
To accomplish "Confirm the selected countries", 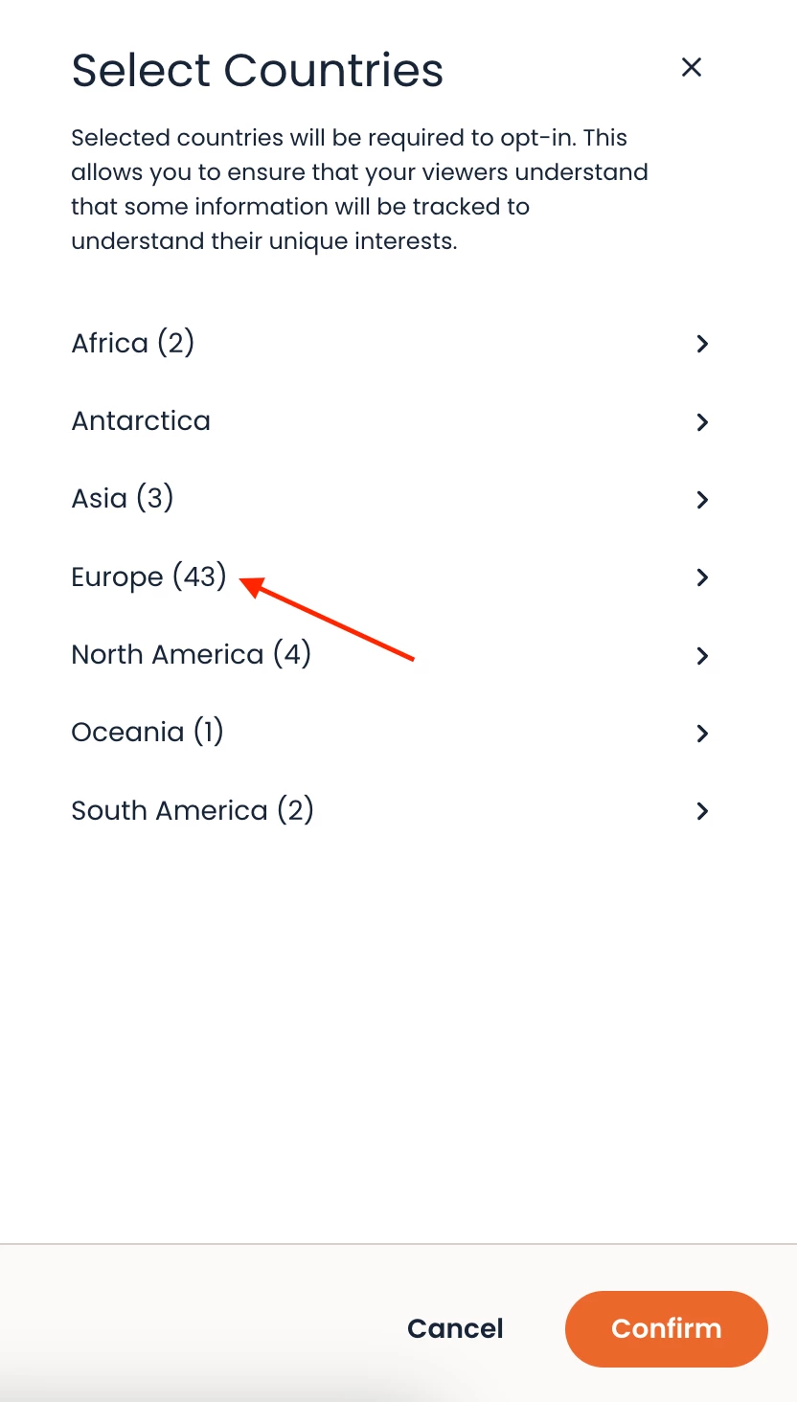I will point(666,1328).
